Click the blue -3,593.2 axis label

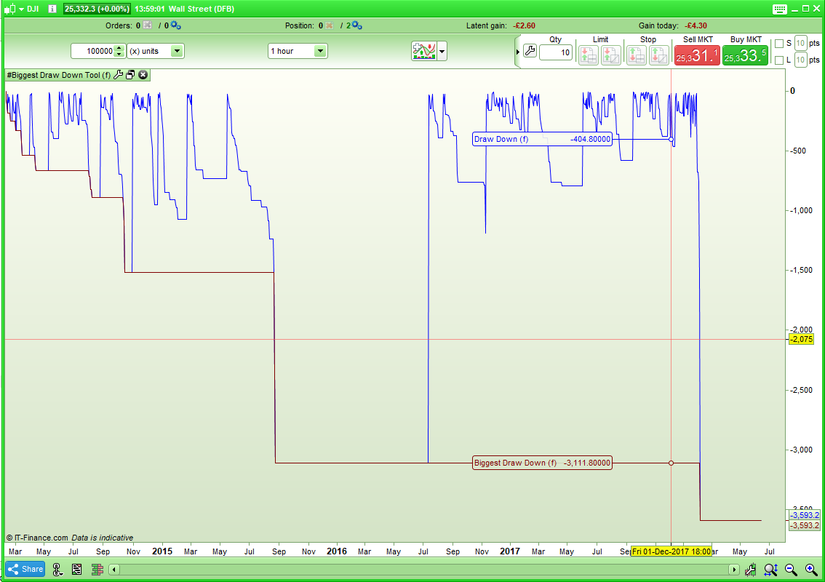click(805, 515)
